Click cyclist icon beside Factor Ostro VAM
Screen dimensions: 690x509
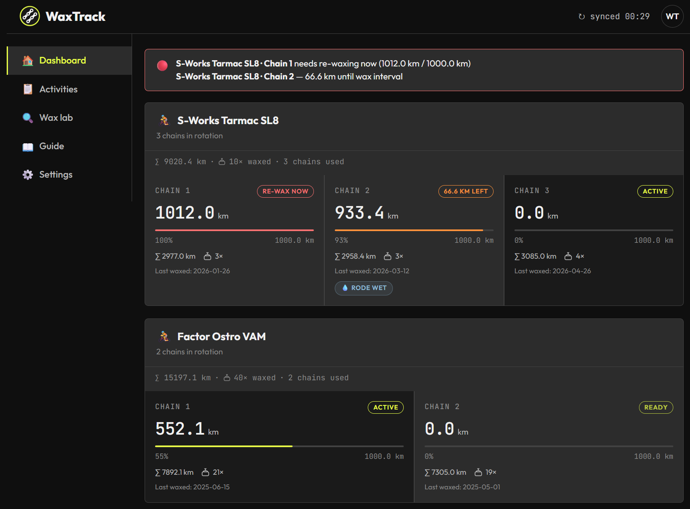pos(164,336)
